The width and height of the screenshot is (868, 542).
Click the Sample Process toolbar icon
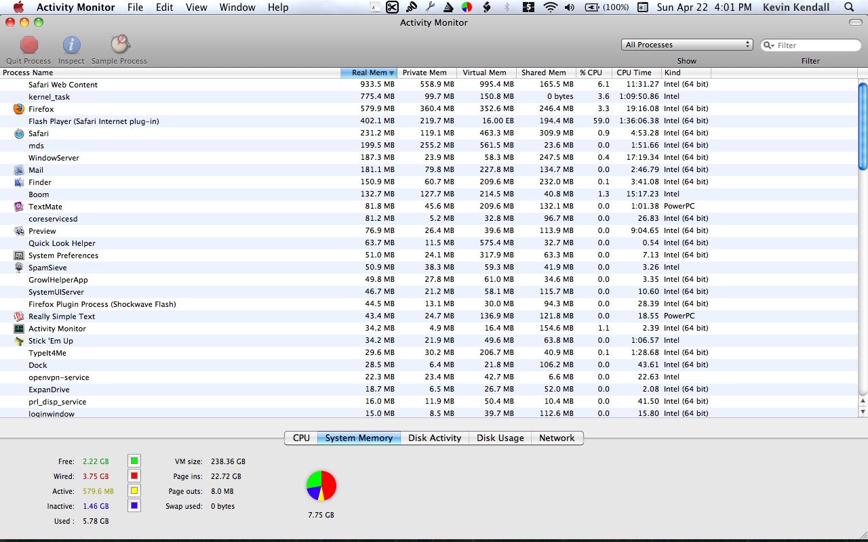click(119, 45)
